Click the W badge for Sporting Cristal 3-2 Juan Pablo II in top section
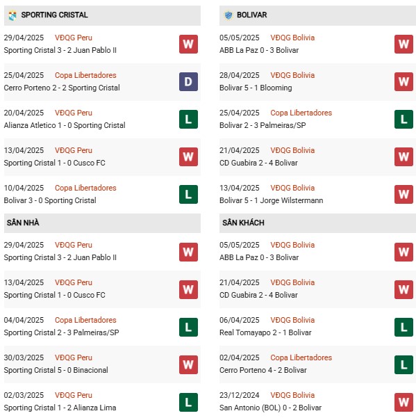 [x=188, y=44]
